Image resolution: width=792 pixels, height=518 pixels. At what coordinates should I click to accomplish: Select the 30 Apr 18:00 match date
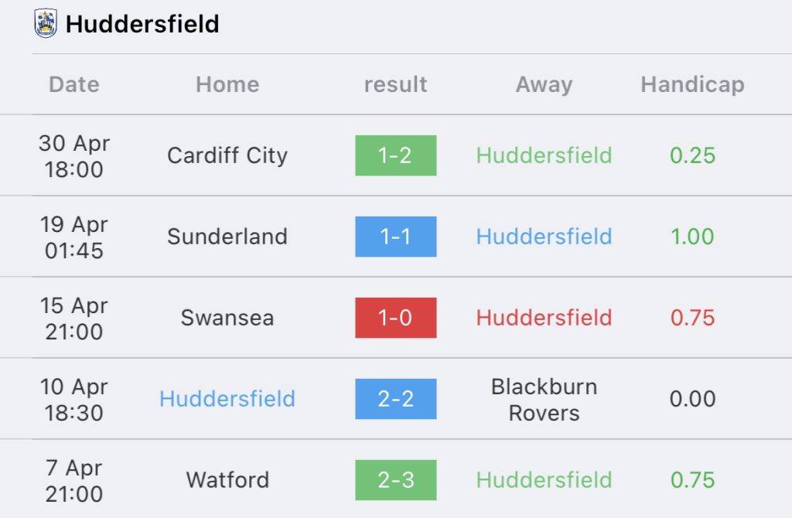(x=74, y=156)
